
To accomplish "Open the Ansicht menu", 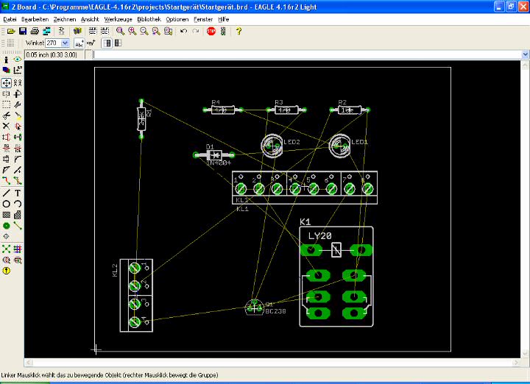I will point(90,19).
